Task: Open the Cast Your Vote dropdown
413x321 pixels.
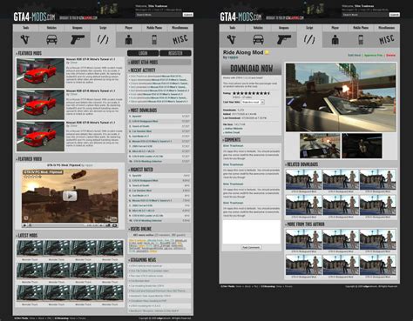Action: [x=253, y=102]
